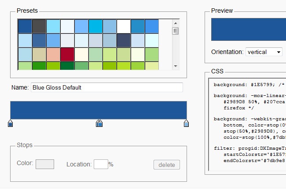Open the Orientation dropdown

pos(264,52)
